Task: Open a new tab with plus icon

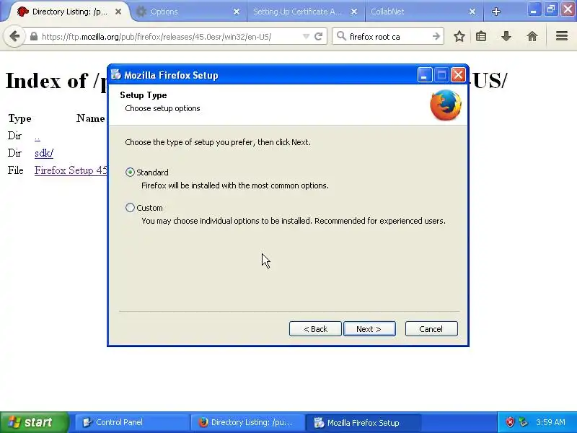Action: tap(496, 12)
